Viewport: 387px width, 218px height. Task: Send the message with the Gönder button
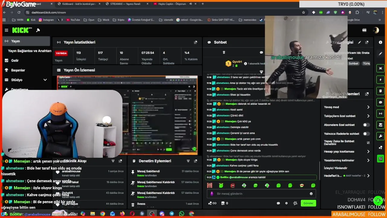coord(308,203)
